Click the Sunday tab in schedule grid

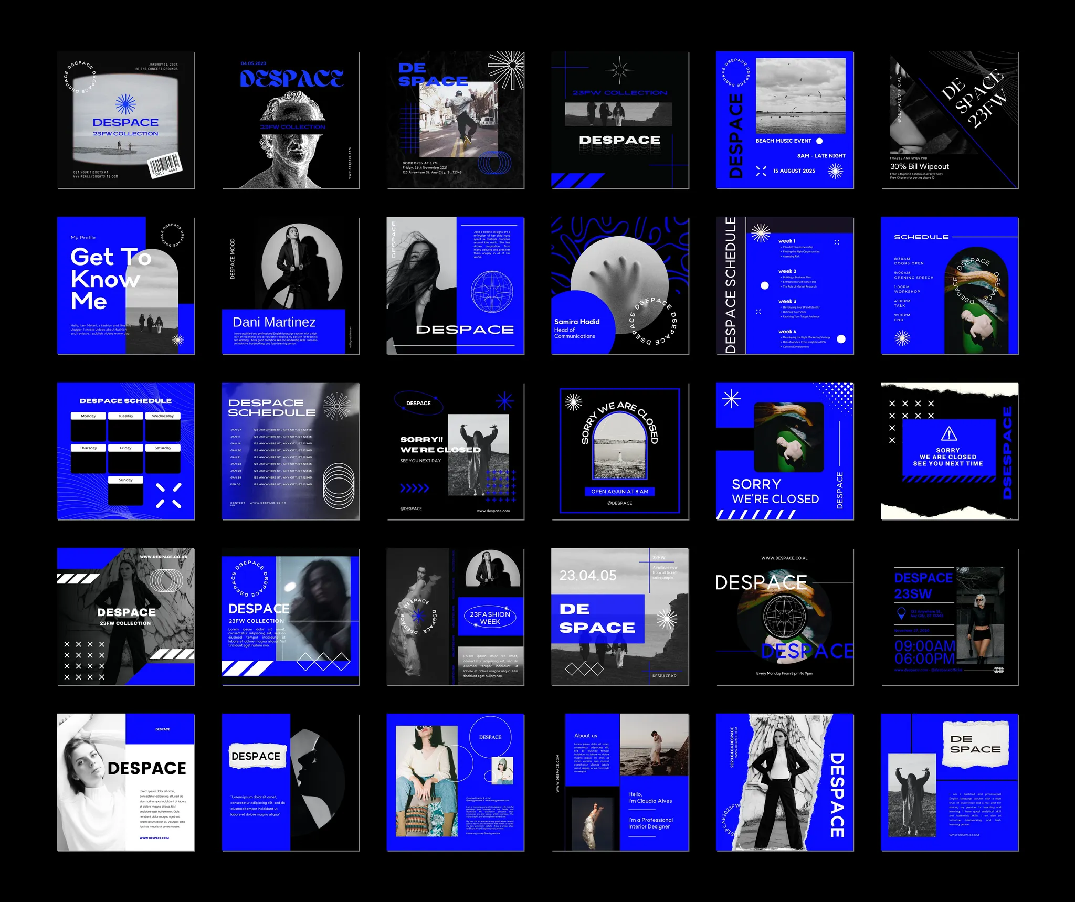(125, 480)
